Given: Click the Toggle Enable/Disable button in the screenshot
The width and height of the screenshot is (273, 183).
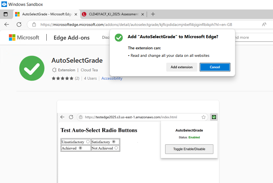Looking at the screenshot, I should click(x=189, y=149).
